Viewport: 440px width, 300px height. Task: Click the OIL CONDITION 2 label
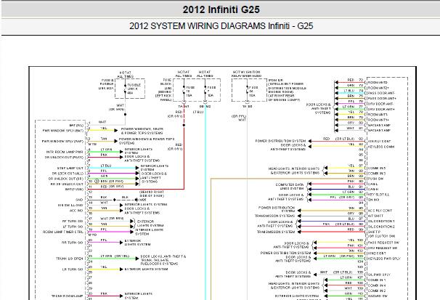click(x=381, y=227)
